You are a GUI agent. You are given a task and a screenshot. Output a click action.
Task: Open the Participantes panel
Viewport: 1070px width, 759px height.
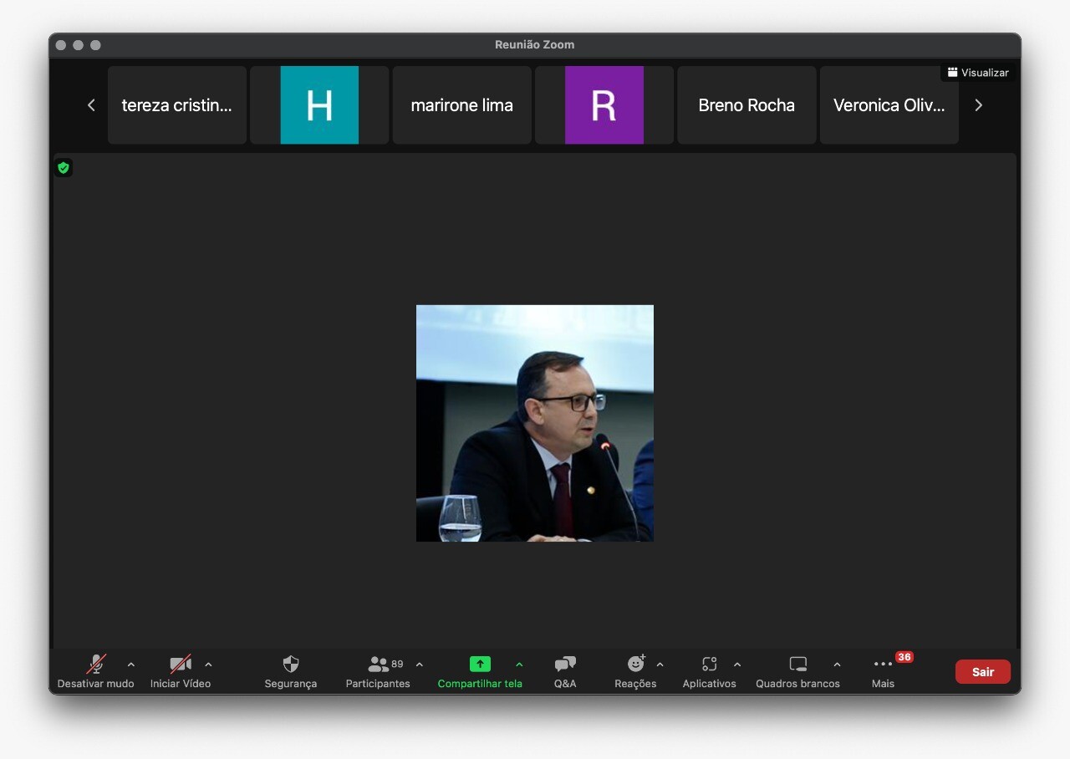pos(379,665)
